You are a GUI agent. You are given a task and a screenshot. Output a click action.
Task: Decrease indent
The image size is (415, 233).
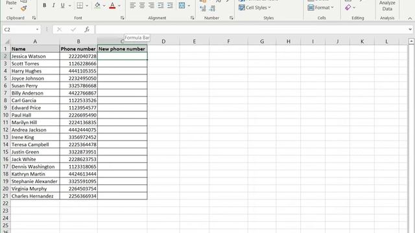pyautogui.click(x=161, y=5)
